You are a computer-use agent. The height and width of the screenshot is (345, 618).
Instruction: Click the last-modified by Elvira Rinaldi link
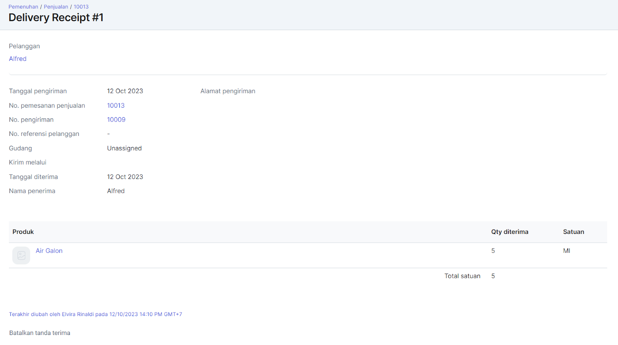point(95,315)
